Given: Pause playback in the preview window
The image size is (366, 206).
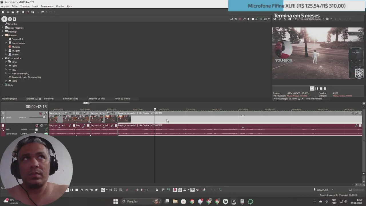Looking at the screenshot, I should [317, 89].
